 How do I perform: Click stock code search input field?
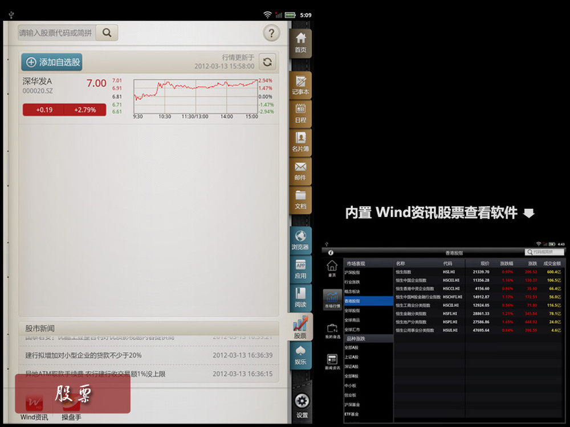click(56, 32)
